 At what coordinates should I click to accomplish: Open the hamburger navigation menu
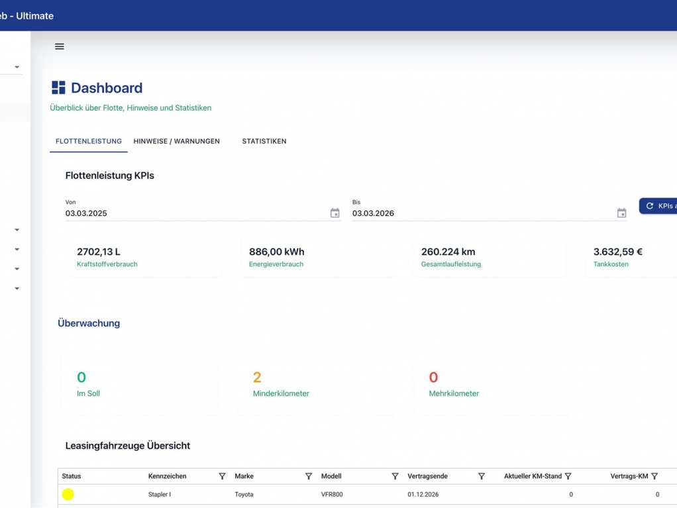coord(60,46)
